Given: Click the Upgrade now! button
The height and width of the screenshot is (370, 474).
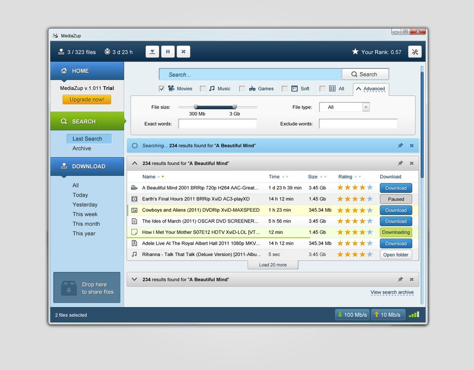Looking at the screenshot, I should coord(87,99).
